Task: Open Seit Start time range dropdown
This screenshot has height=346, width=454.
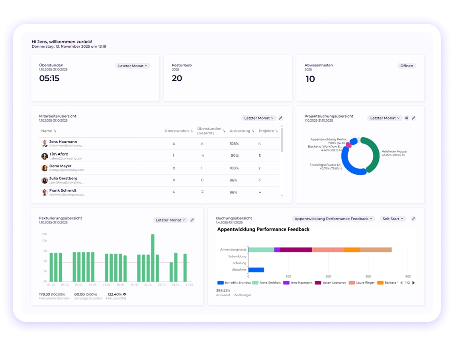Action: point(393,219)
